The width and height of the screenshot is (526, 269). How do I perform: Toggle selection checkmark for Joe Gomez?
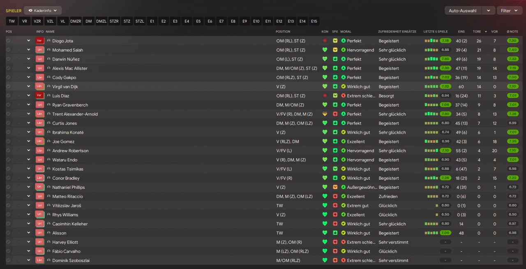point(8,141)
